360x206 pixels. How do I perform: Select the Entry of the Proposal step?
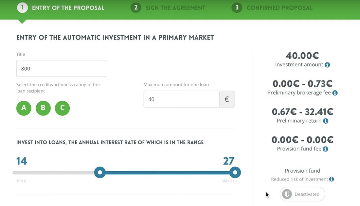click(61, 8)
